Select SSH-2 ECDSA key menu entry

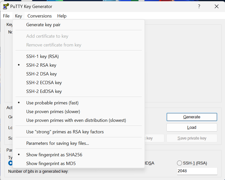coord(79,83)
